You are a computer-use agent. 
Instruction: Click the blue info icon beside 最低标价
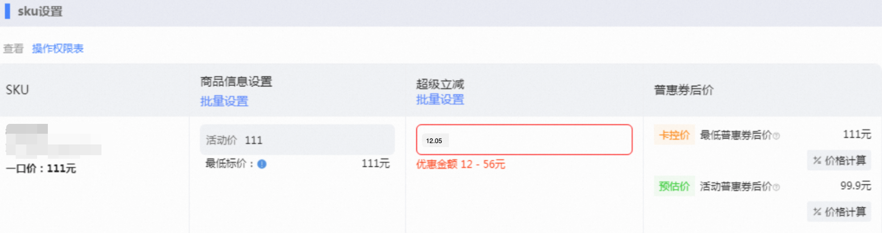point(262,164)
